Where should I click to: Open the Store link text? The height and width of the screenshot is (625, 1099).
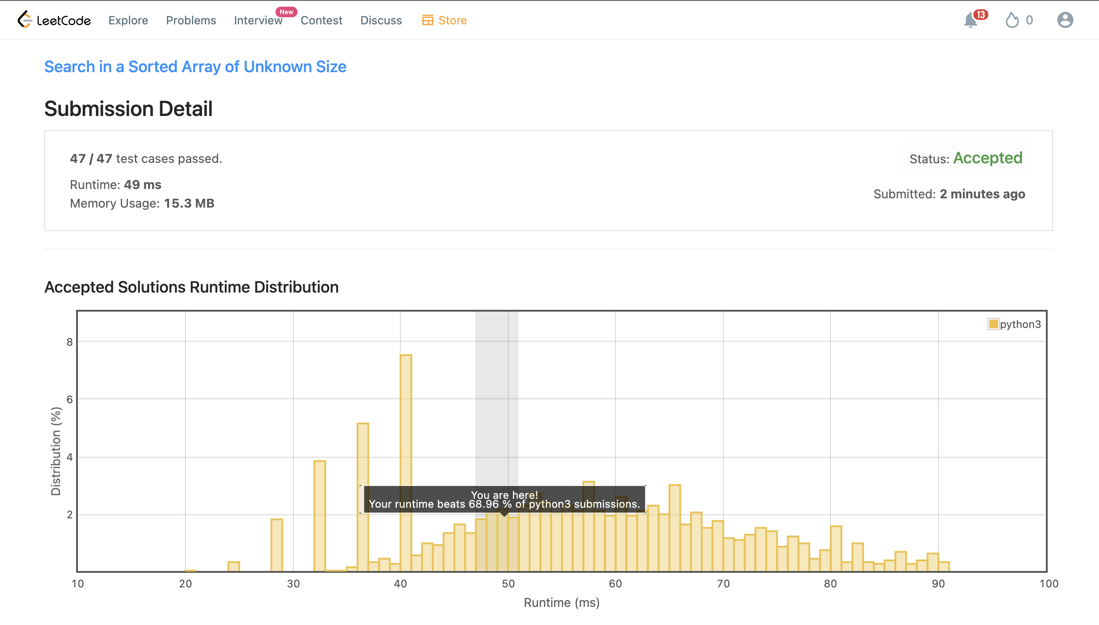click(x=453, y=20)
